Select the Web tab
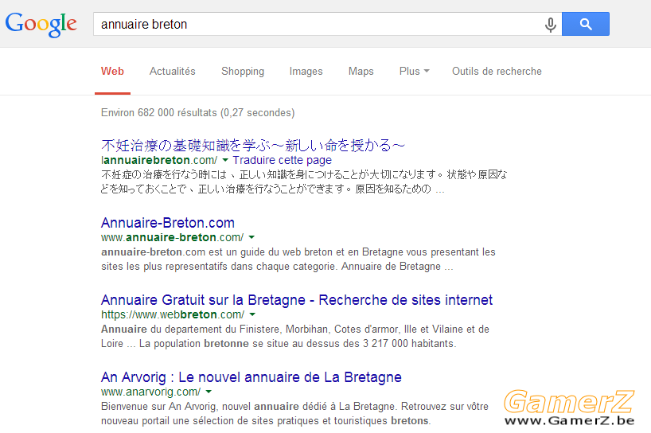Screen dimensions: 651x433 (x=112, y=72)
